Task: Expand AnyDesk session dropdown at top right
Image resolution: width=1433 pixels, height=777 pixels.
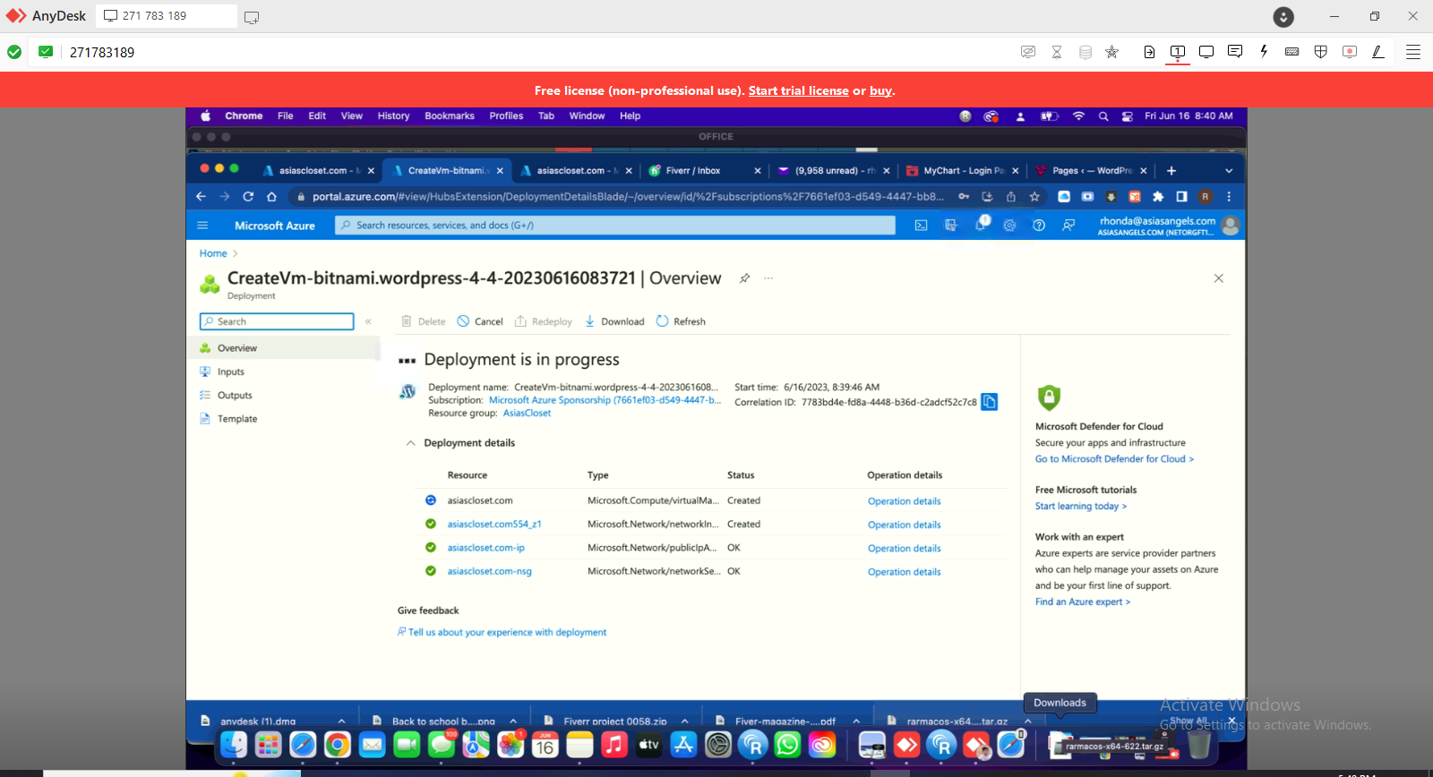Action: [x=1283, y=16]
